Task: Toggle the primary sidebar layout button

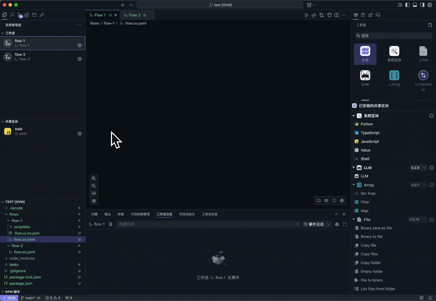Action: click(407, 5)
